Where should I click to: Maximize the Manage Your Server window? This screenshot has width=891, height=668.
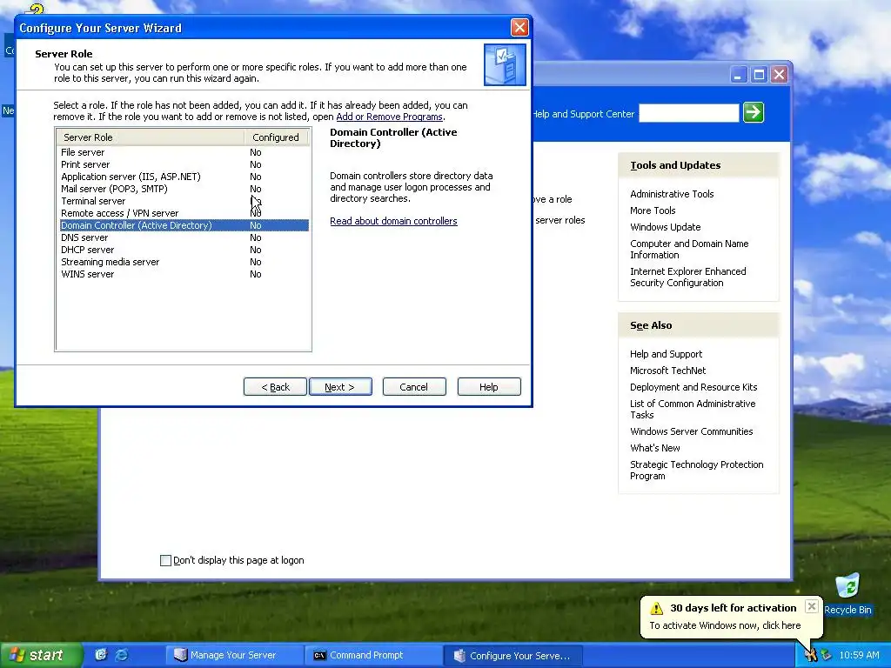tap(759, 75)
